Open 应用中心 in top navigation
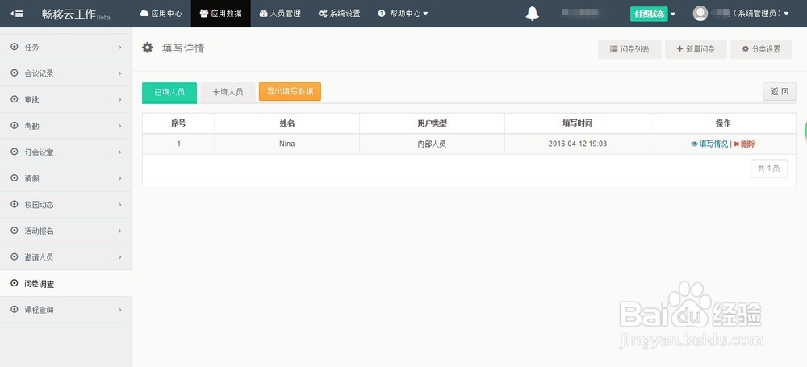The image size is (807, 367). [x=161, y=14]
